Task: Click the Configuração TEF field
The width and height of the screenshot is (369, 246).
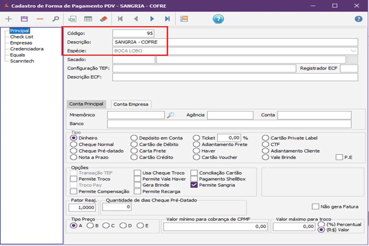Action: click(204, 68)
